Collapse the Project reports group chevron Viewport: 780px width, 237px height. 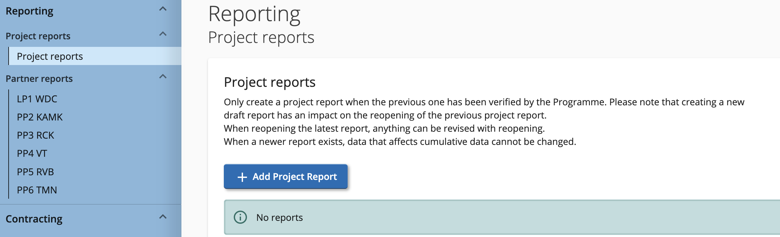click(x=163, y=34)
